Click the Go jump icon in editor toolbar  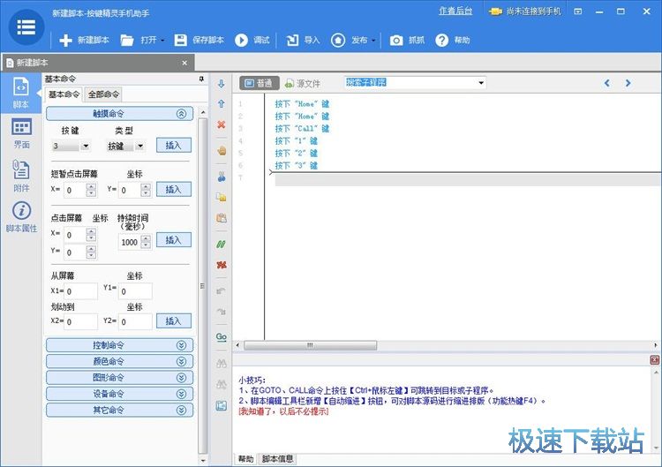(x=221, y=336)
